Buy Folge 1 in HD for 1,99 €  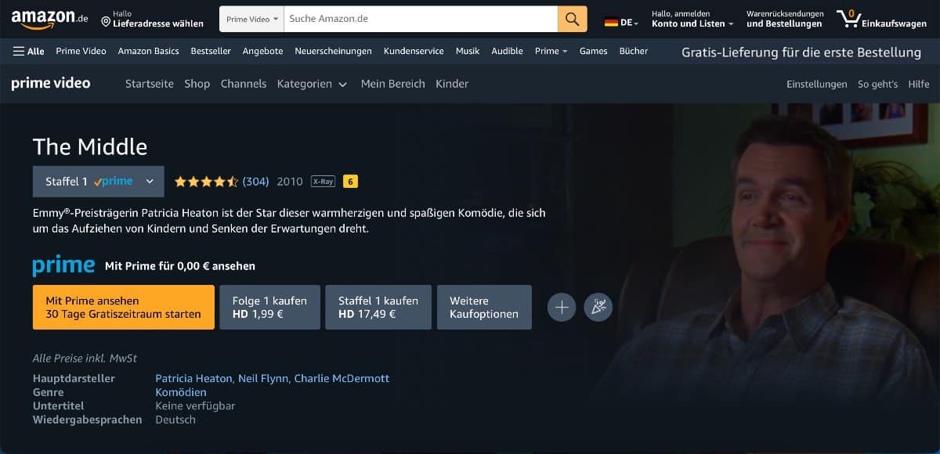click(270, 307)
